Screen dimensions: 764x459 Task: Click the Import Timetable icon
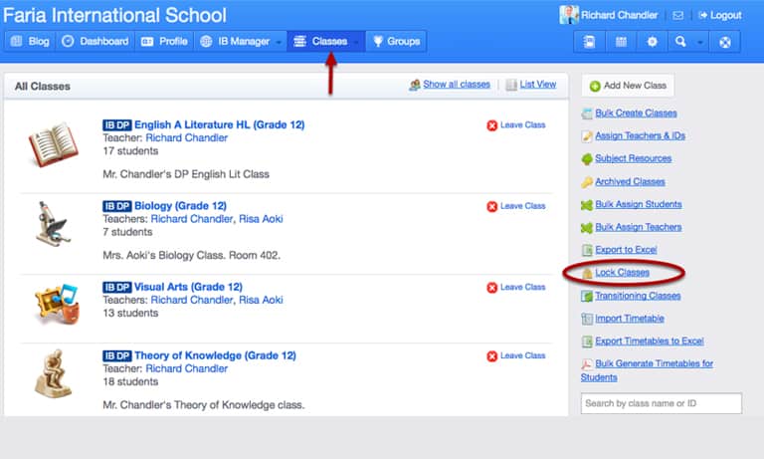[587, 319]
